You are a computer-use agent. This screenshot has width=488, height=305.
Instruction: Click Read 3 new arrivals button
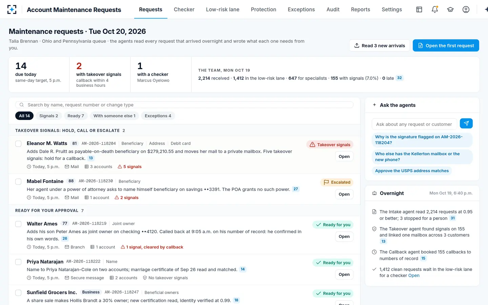(380, 45)
